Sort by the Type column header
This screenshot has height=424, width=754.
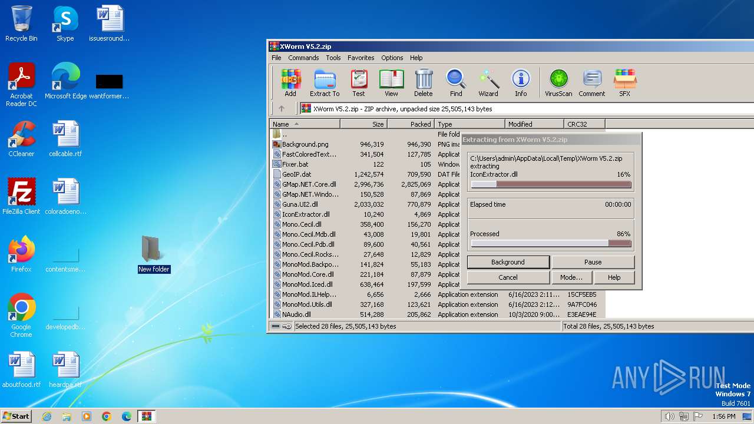[x=469, y=124]
